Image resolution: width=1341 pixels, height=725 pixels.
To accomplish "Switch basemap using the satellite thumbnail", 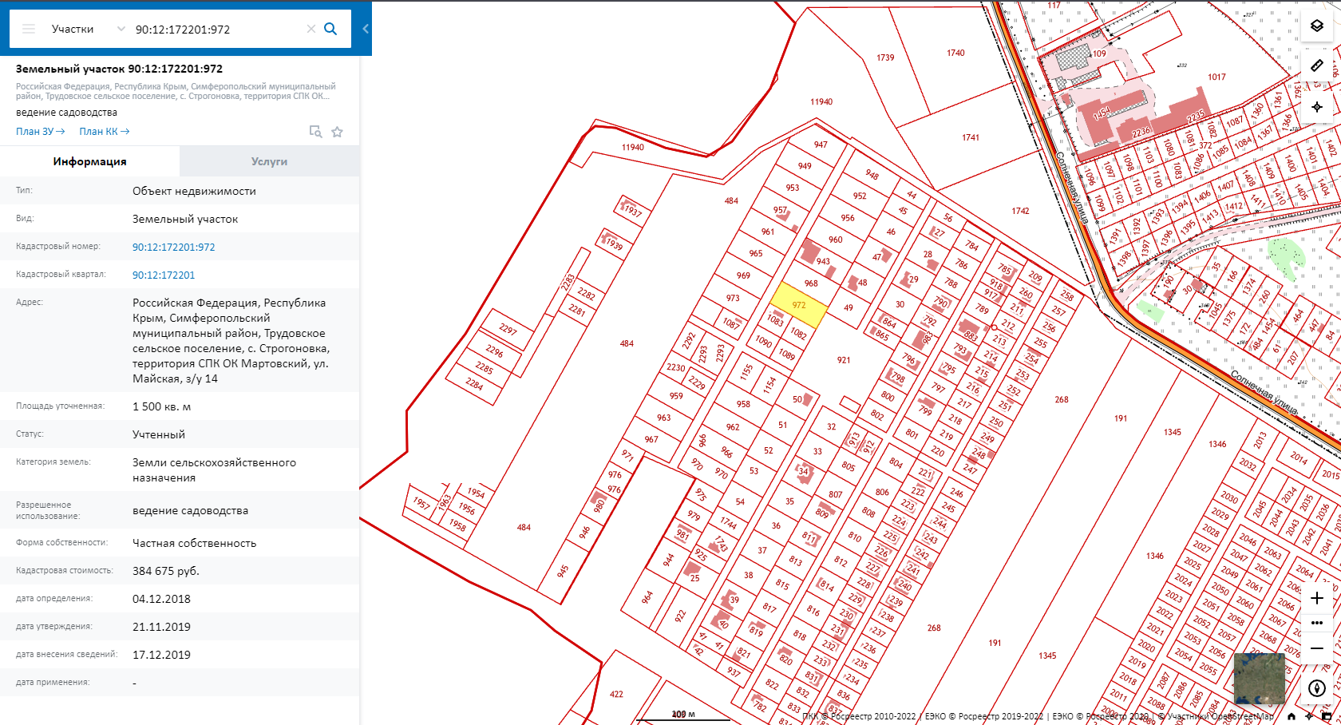I will tap(1259, 679).
